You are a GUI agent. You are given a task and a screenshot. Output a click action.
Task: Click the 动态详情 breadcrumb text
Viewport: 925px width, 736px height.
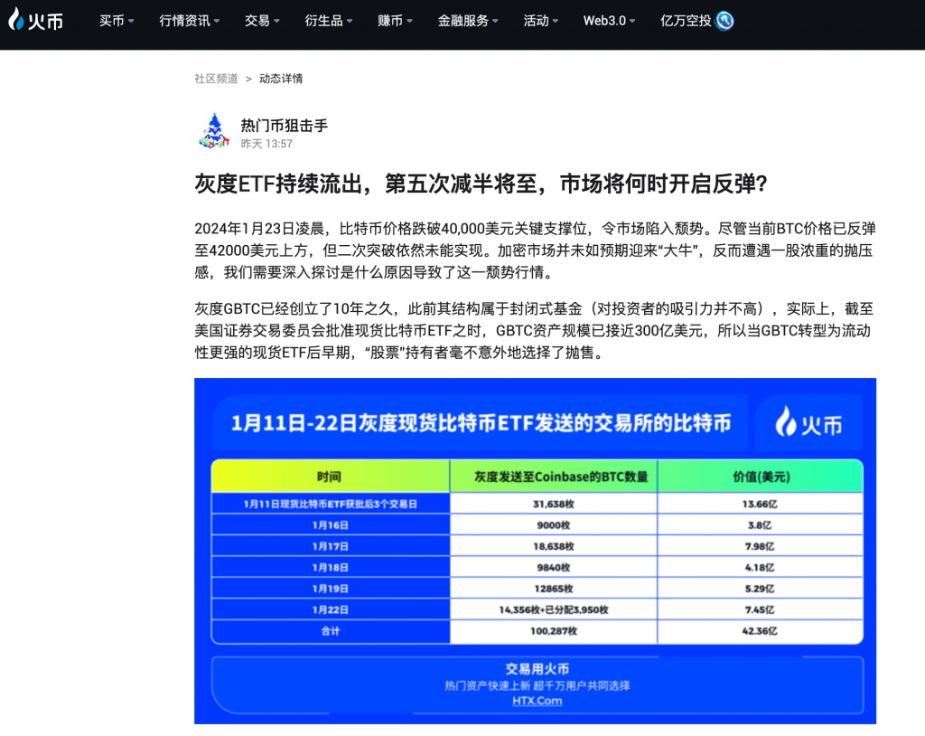click(281, 79)
